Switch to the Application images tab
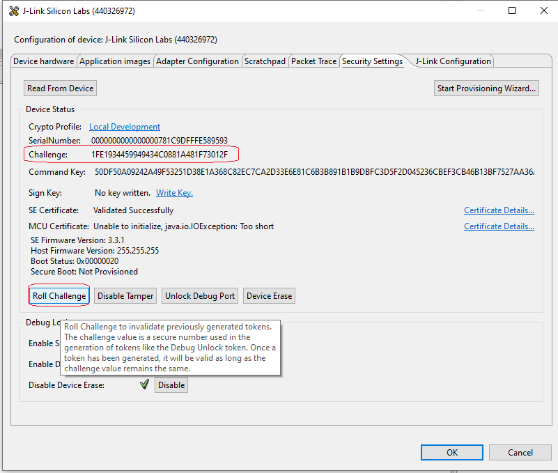The image size is (558, 473). click(x=115, y=61)
